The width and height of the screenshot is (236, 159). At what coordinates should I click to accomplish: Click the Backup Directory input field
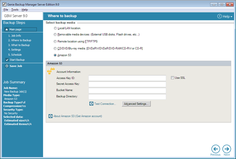pos(127,97)
